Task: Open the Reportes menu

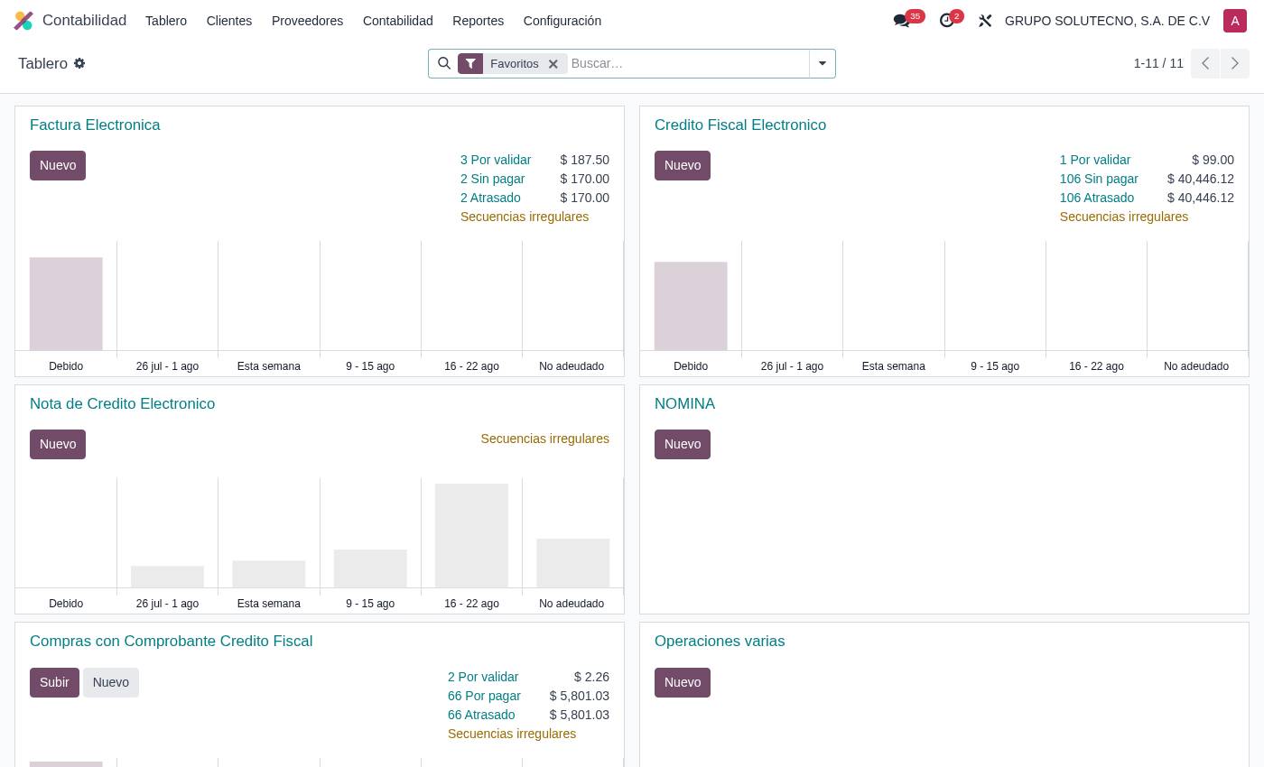Action: click(478, 21)
